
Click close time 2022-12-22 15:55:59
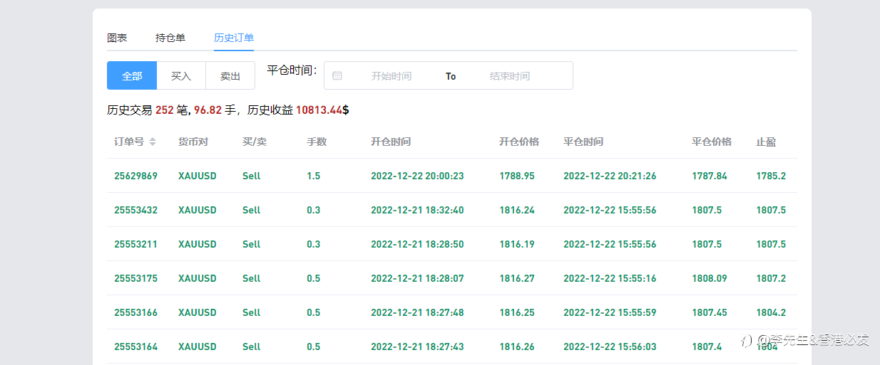pyautogui.click(x=610, y=312)
